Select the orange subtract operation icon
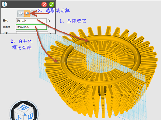 tap(27, 13)
